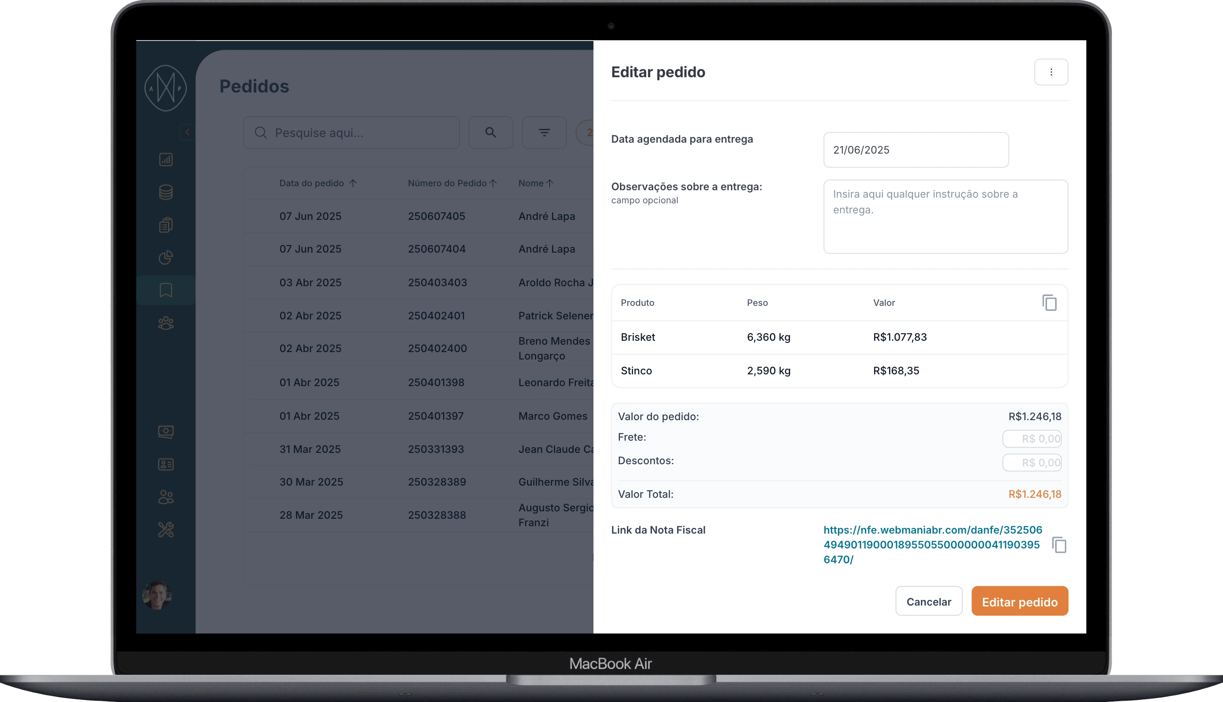The width and height of the screenshot is (1223, 702).
Task: Open the ID card icon in sidebar
Action: pos(165,464)
